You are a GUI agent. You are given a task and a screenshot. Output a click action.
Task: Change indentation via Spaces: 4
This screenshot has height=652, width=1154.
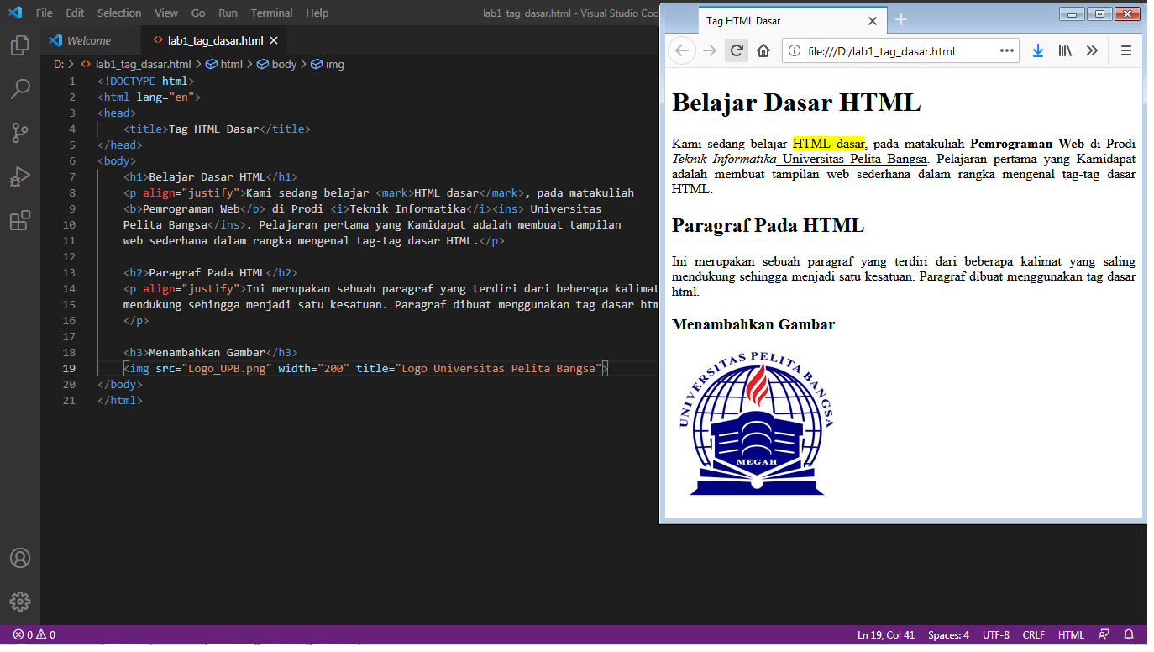[x=948, y=634]
